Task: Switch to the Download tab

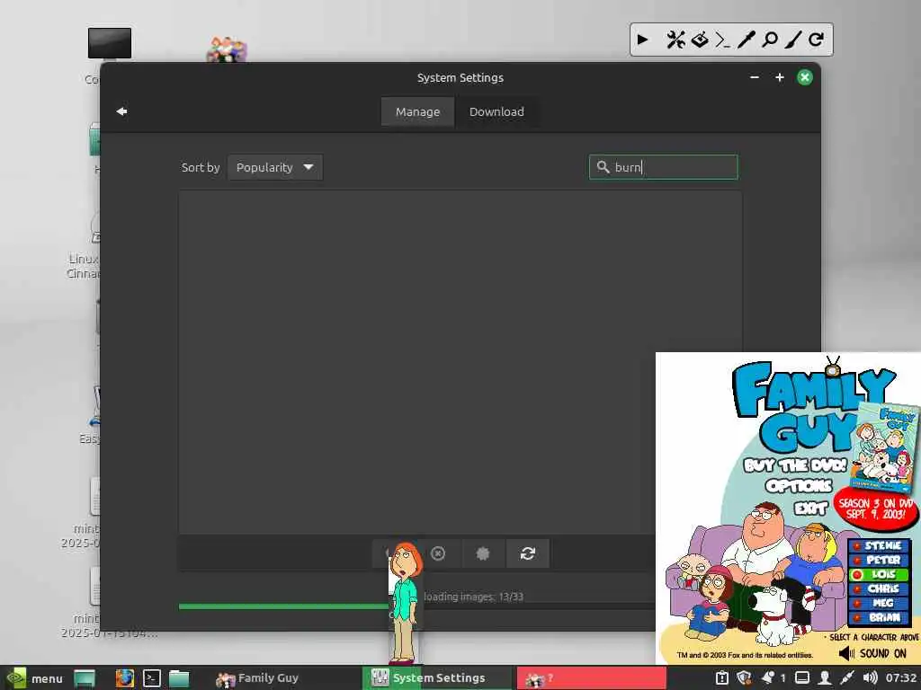Action: point(496,111)
